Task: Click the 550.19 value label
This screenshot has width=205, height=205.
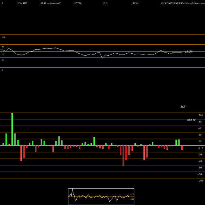Action: tap(191, 120)
